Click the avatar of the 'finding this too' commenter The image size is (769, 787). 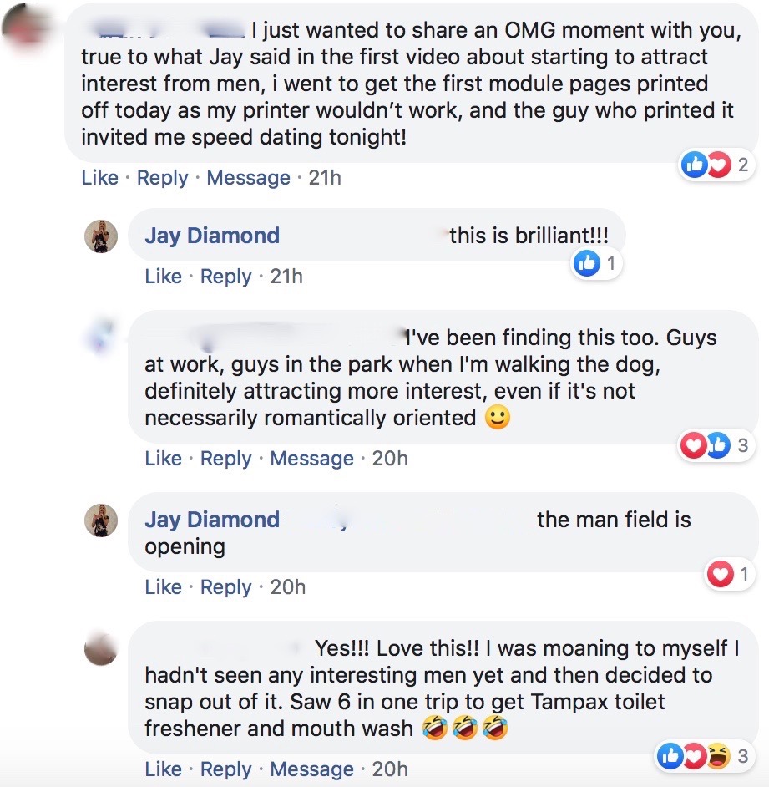[x=101, y=337]
